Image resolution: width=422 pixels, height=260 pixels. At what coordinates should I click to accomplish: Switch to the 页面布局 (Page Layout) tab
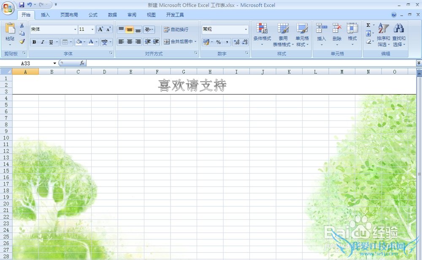69,15
